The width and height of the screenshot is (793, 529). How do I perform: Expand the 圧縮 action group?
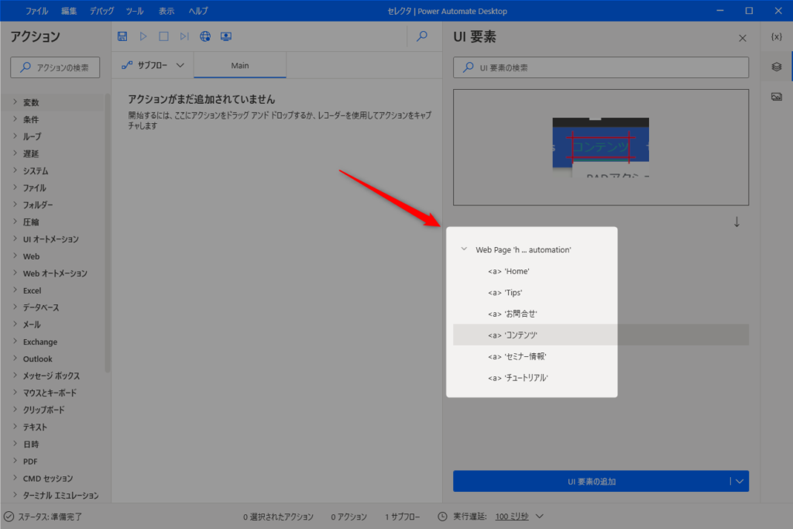15,222
